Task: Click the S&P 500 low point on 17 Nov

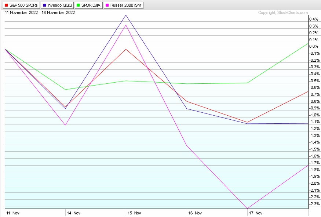Action: click(247, 122)
